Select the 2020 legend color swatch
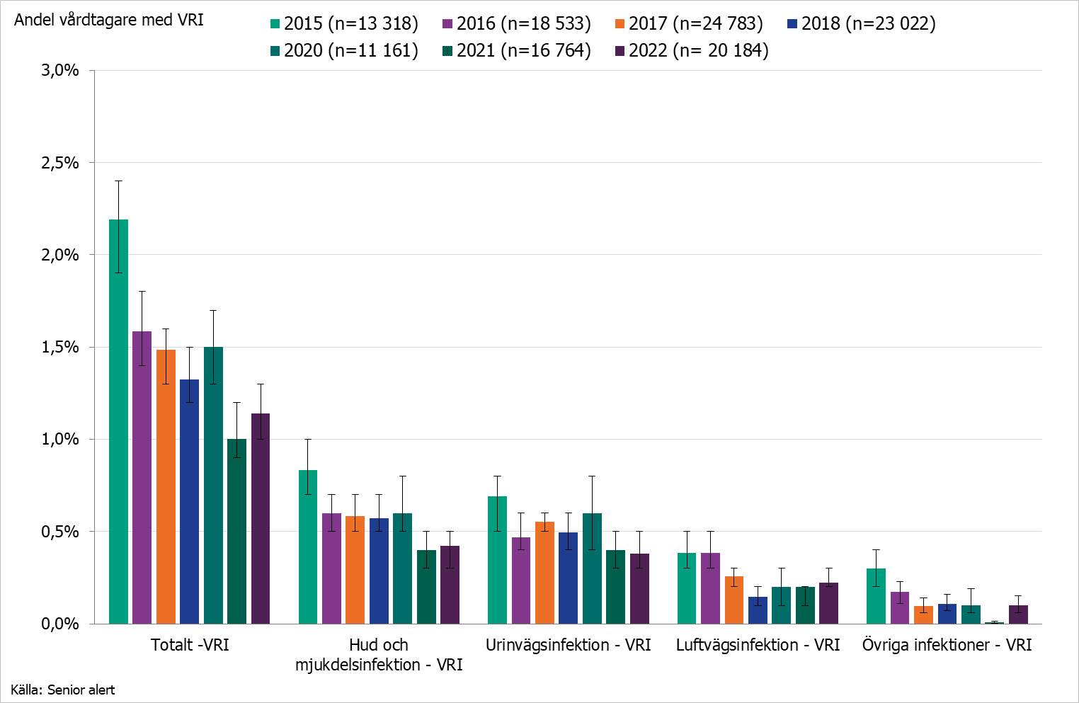The width and height of the screenshot is (1079, 703). (x=275, y=51)
